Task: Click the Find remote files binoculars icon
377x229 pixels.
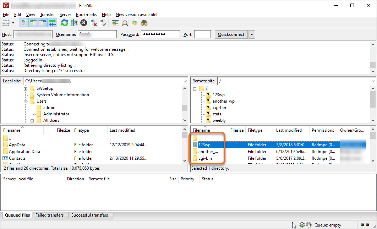Action: click(143, 22)
